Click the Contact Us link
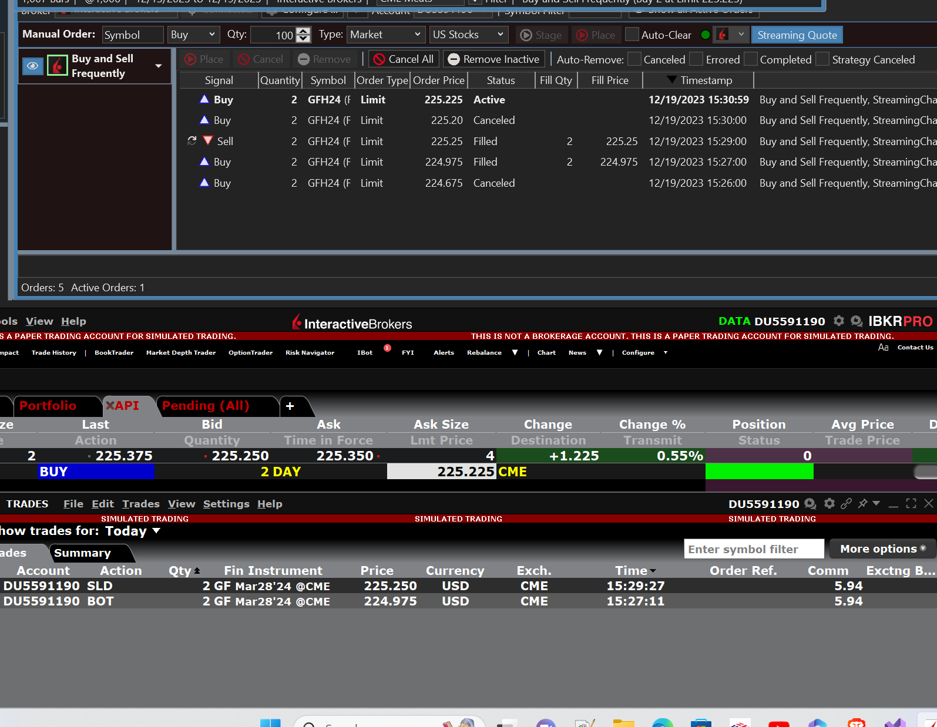This screenshot has width=937, height=727. pos(915,348)
